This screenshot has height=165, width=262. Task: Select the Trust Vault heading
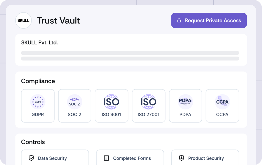click(59, 20)
